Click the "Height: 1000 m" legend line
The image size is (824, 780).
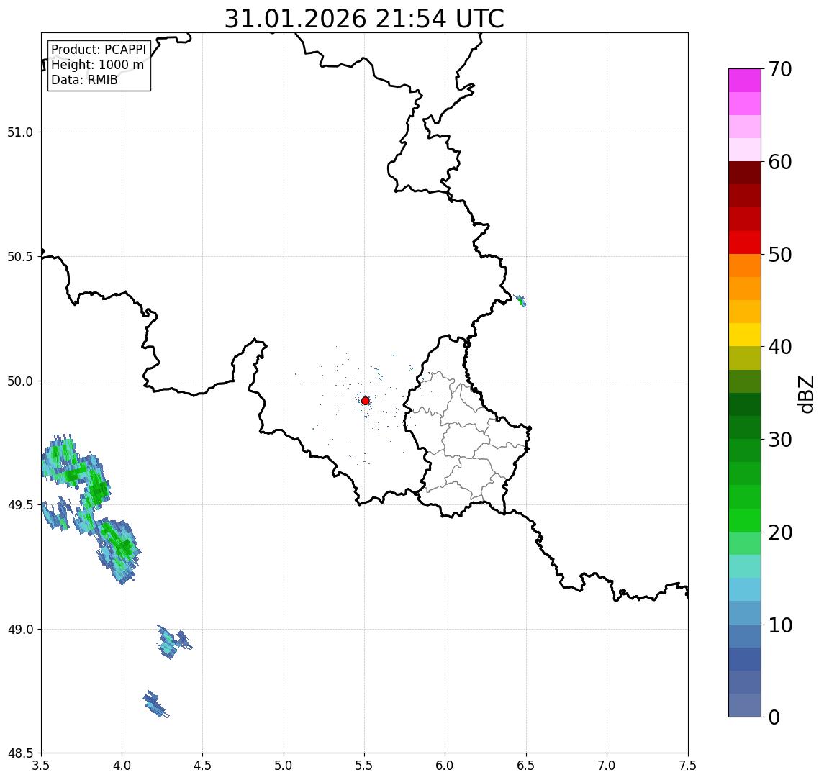click(x=97, y=65)
